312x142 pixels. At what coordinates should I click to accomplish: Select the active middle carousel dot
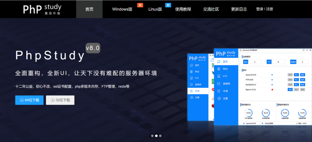(156, 136)
